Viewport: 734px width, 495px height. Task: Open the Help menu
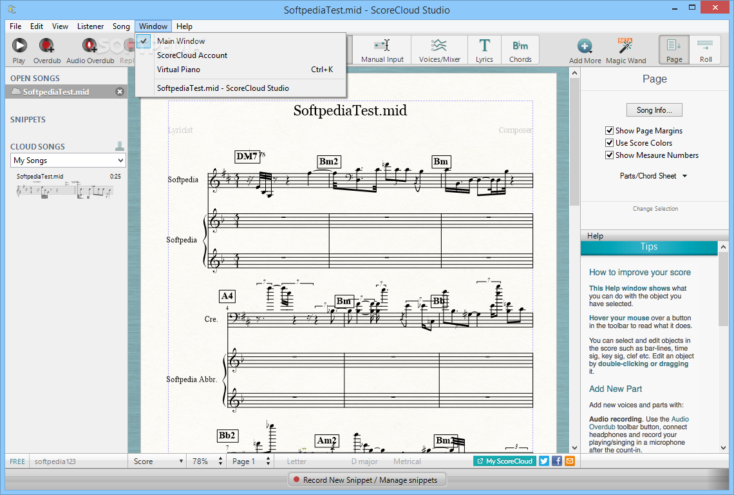pyautogui.click(x=184, y=26)
